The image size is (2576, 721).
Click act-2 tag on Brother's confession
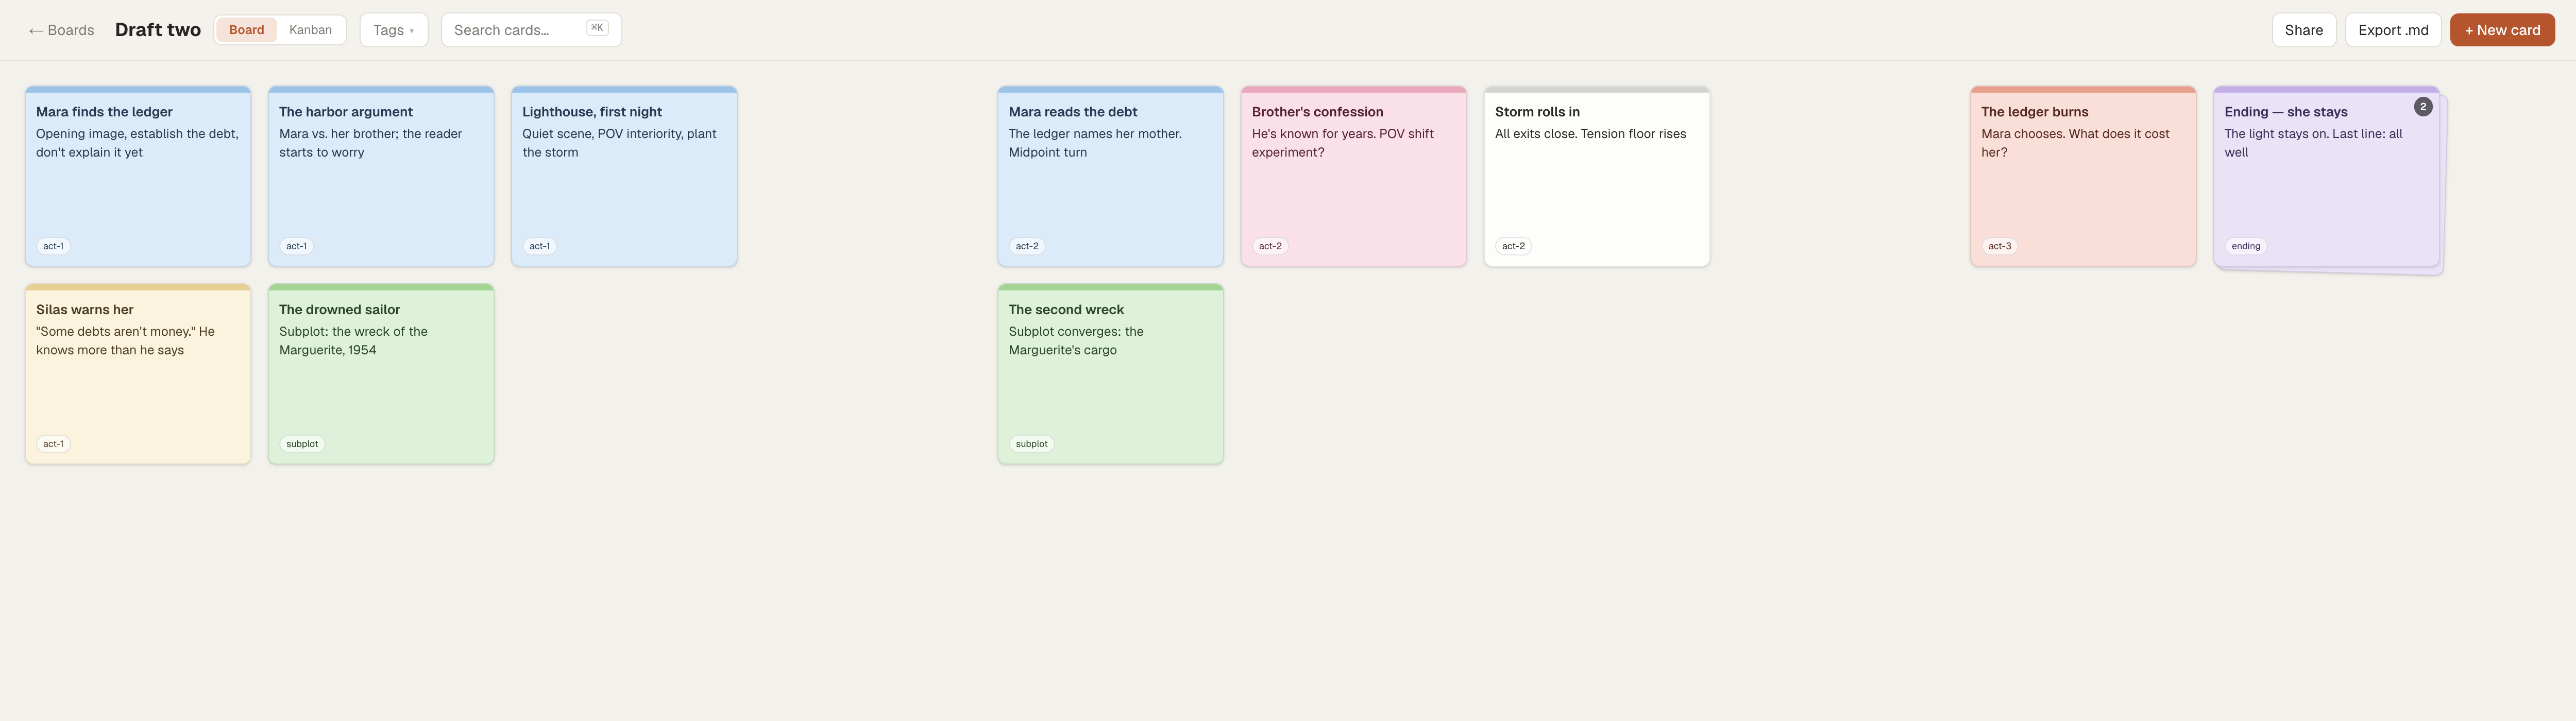click(x=1269, y=246)
